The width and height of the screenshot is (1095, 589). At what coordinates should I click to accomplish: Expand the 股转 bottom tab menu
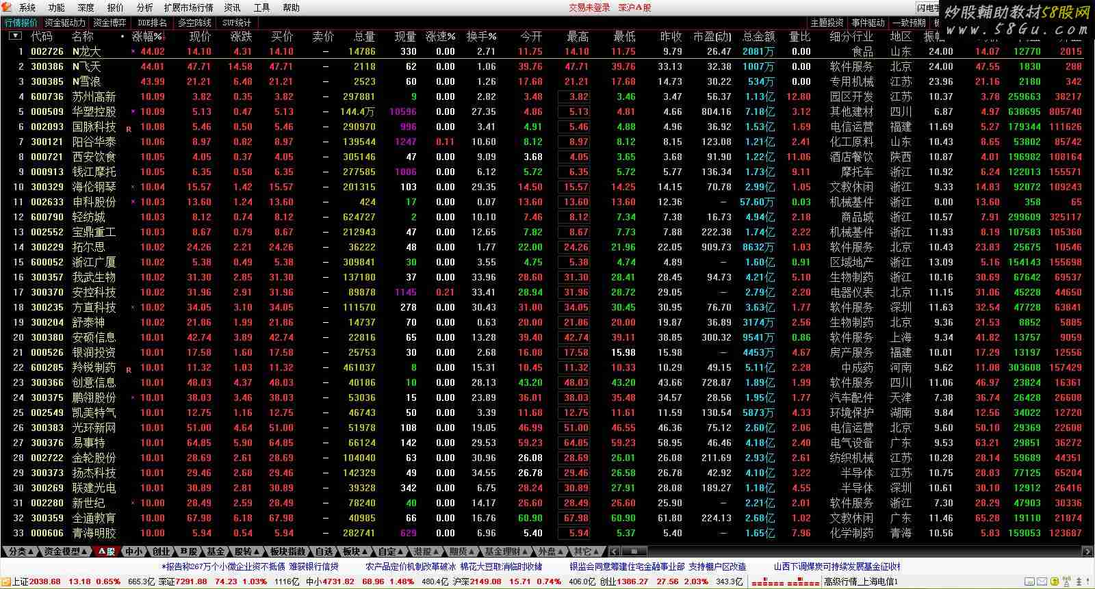(x=247, y=551)
